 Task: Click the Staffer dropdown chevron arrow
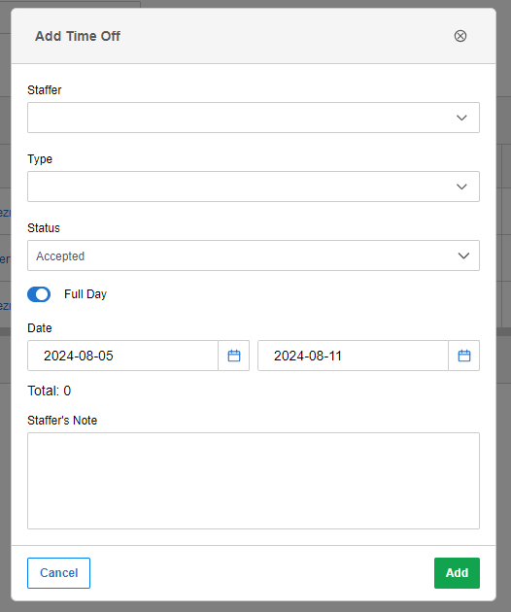[461, 118]
